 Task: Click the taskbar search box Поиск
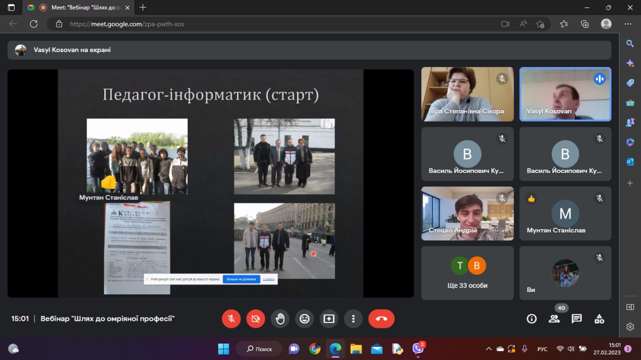(258, 348)
